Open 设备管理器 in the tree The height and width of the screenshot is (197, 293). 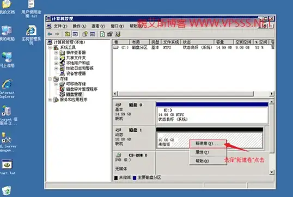[x=76, y=73]
